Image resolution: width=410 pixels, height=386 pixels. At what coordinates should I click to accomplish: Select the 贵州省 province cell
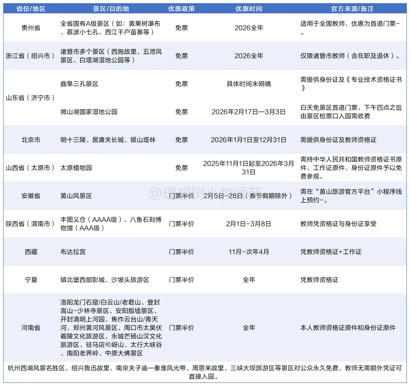click(31, 28)
